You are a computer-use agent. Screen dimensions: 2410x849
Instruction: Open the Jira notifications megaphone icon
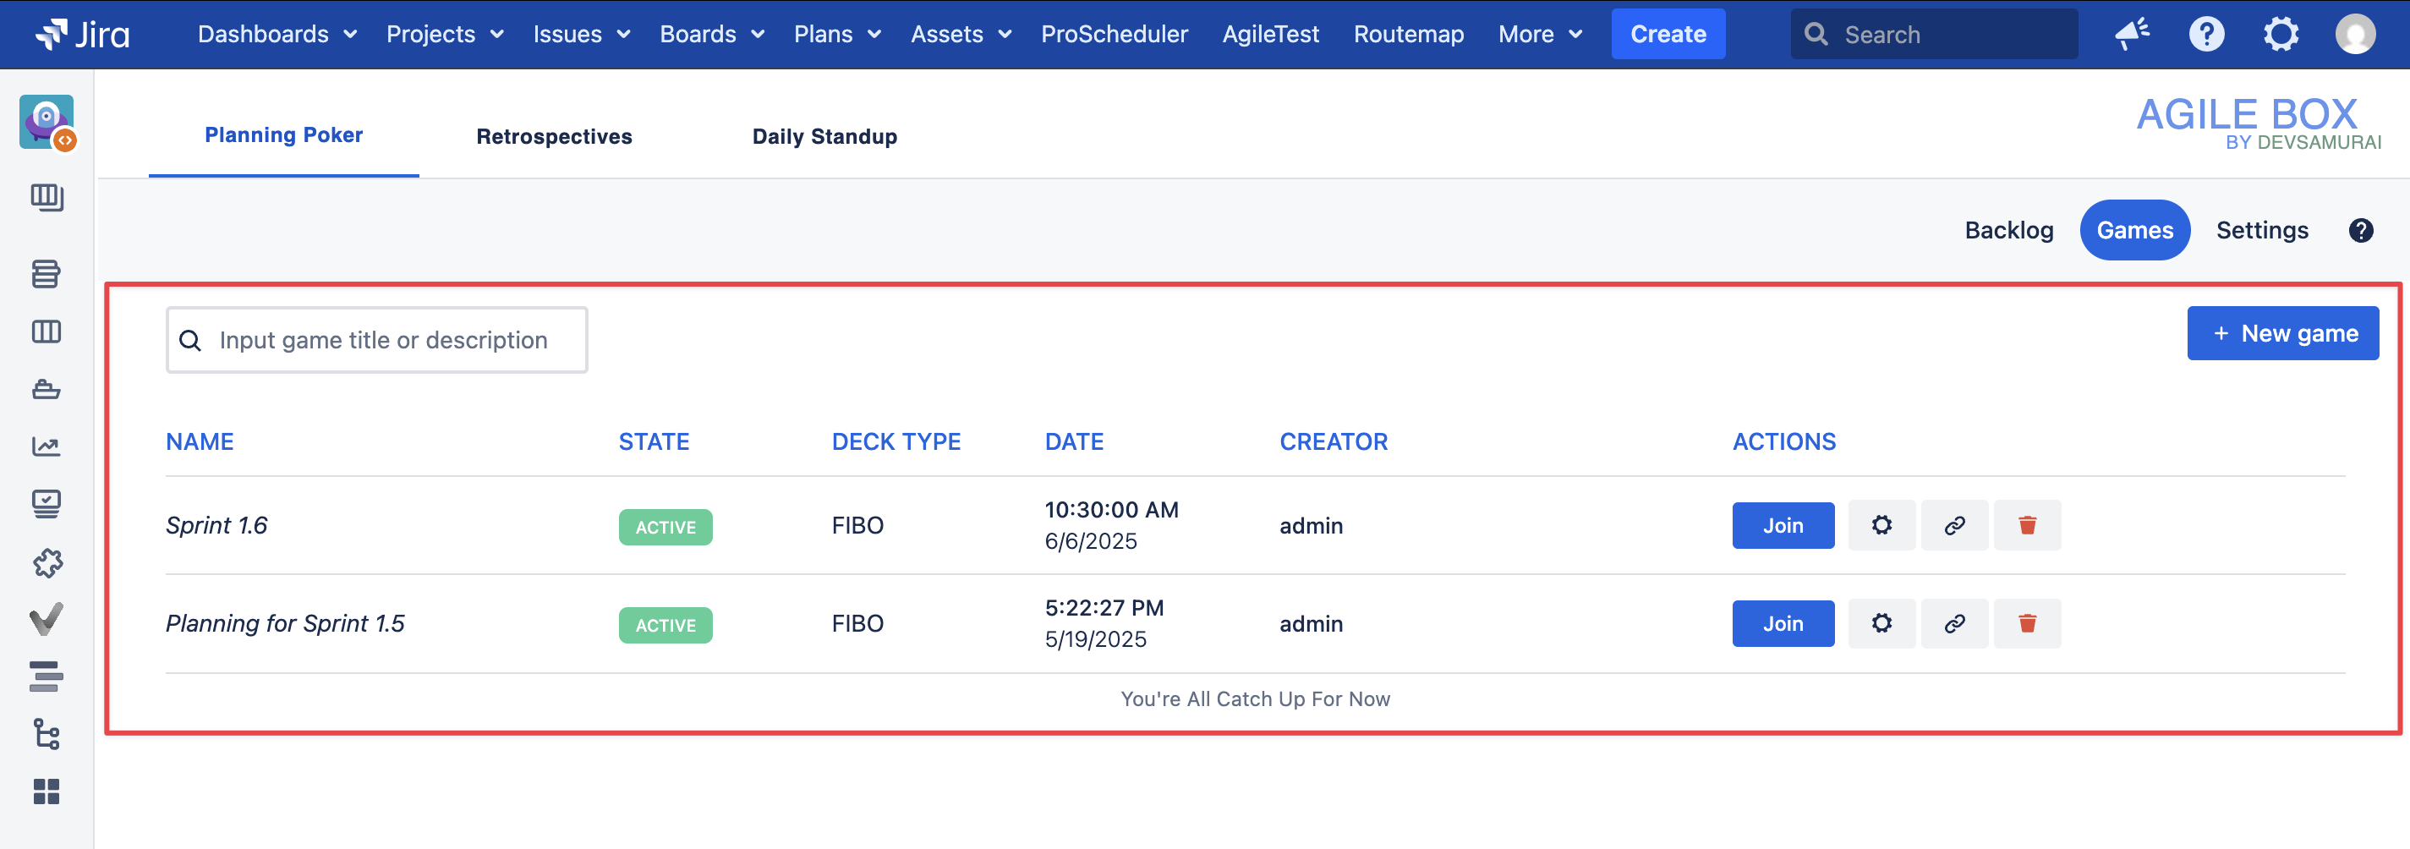(x=2131, y=35)
